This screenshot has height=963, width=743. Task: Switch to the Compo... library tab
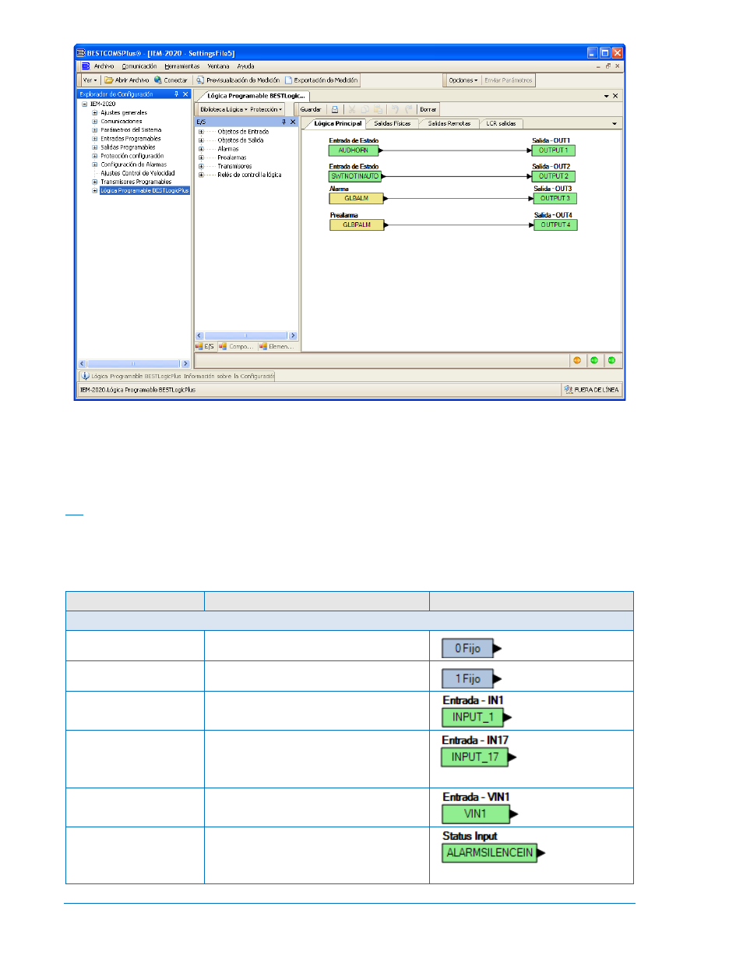tap(236, 346)
